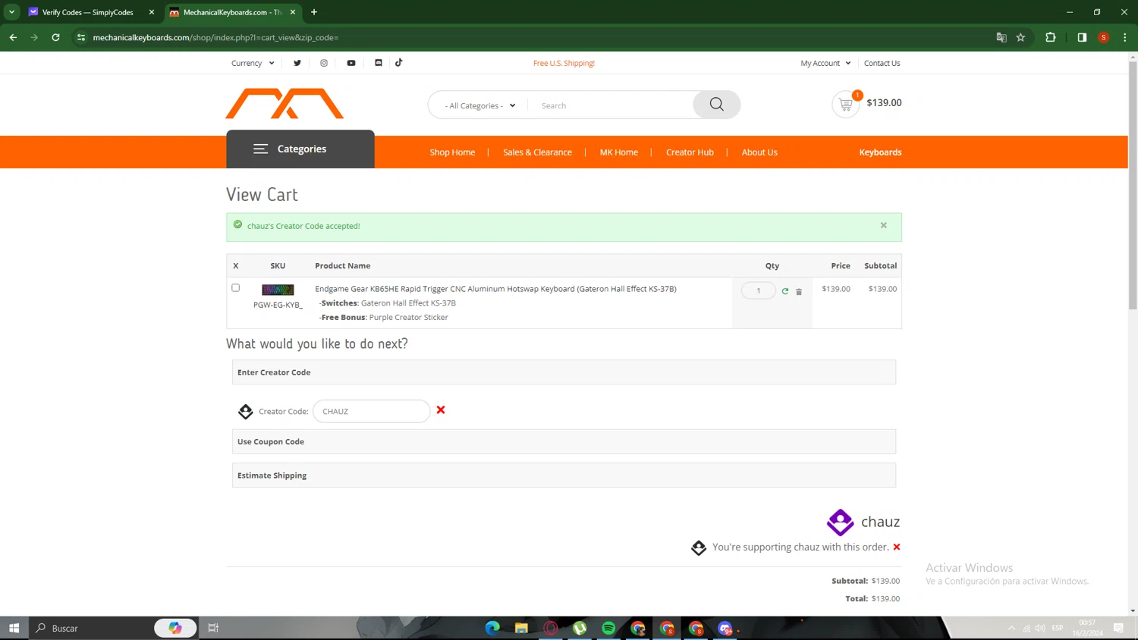The image size is (1138, 640).
Task: Open the YouTube social link icon
Action: point(351,63)
